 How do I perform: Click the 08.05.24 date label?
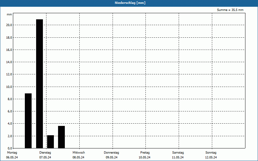tap(78, 157)
